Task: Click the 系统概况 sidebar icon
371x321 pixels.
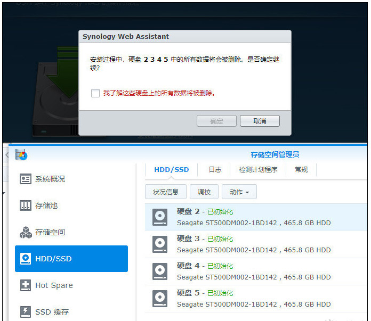Action: [25, 179]
